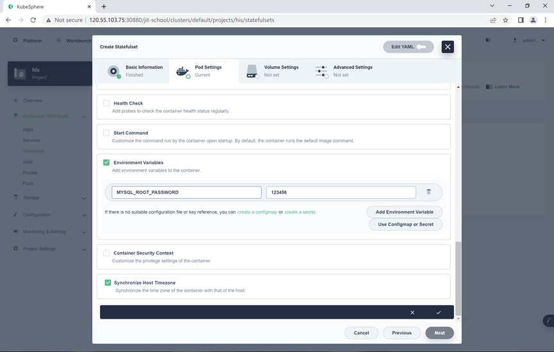Discard container settings with the X icon
Viewport: 554px width, 352px height.
coord(412,312)
